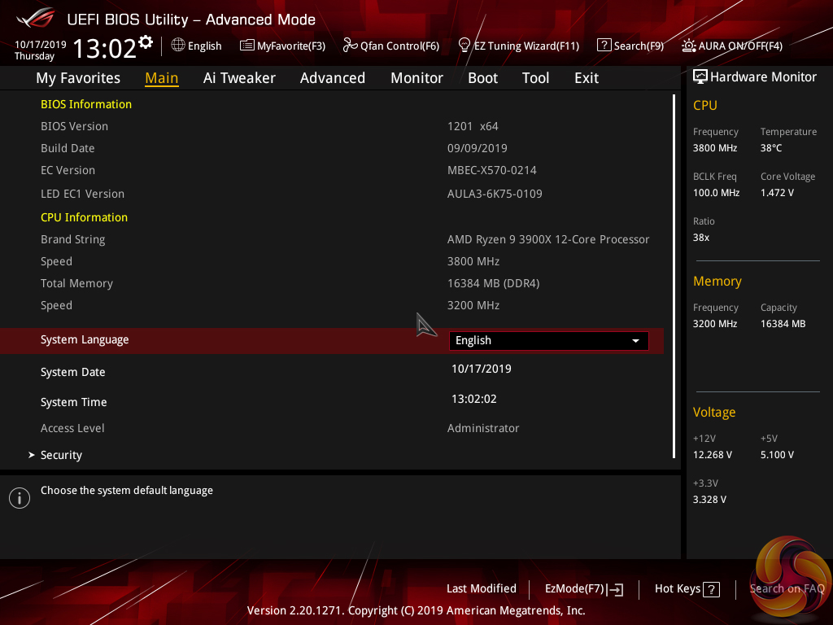
Task: Click the EZ Tuning lightbulb icon
Action: pos(464,46)
